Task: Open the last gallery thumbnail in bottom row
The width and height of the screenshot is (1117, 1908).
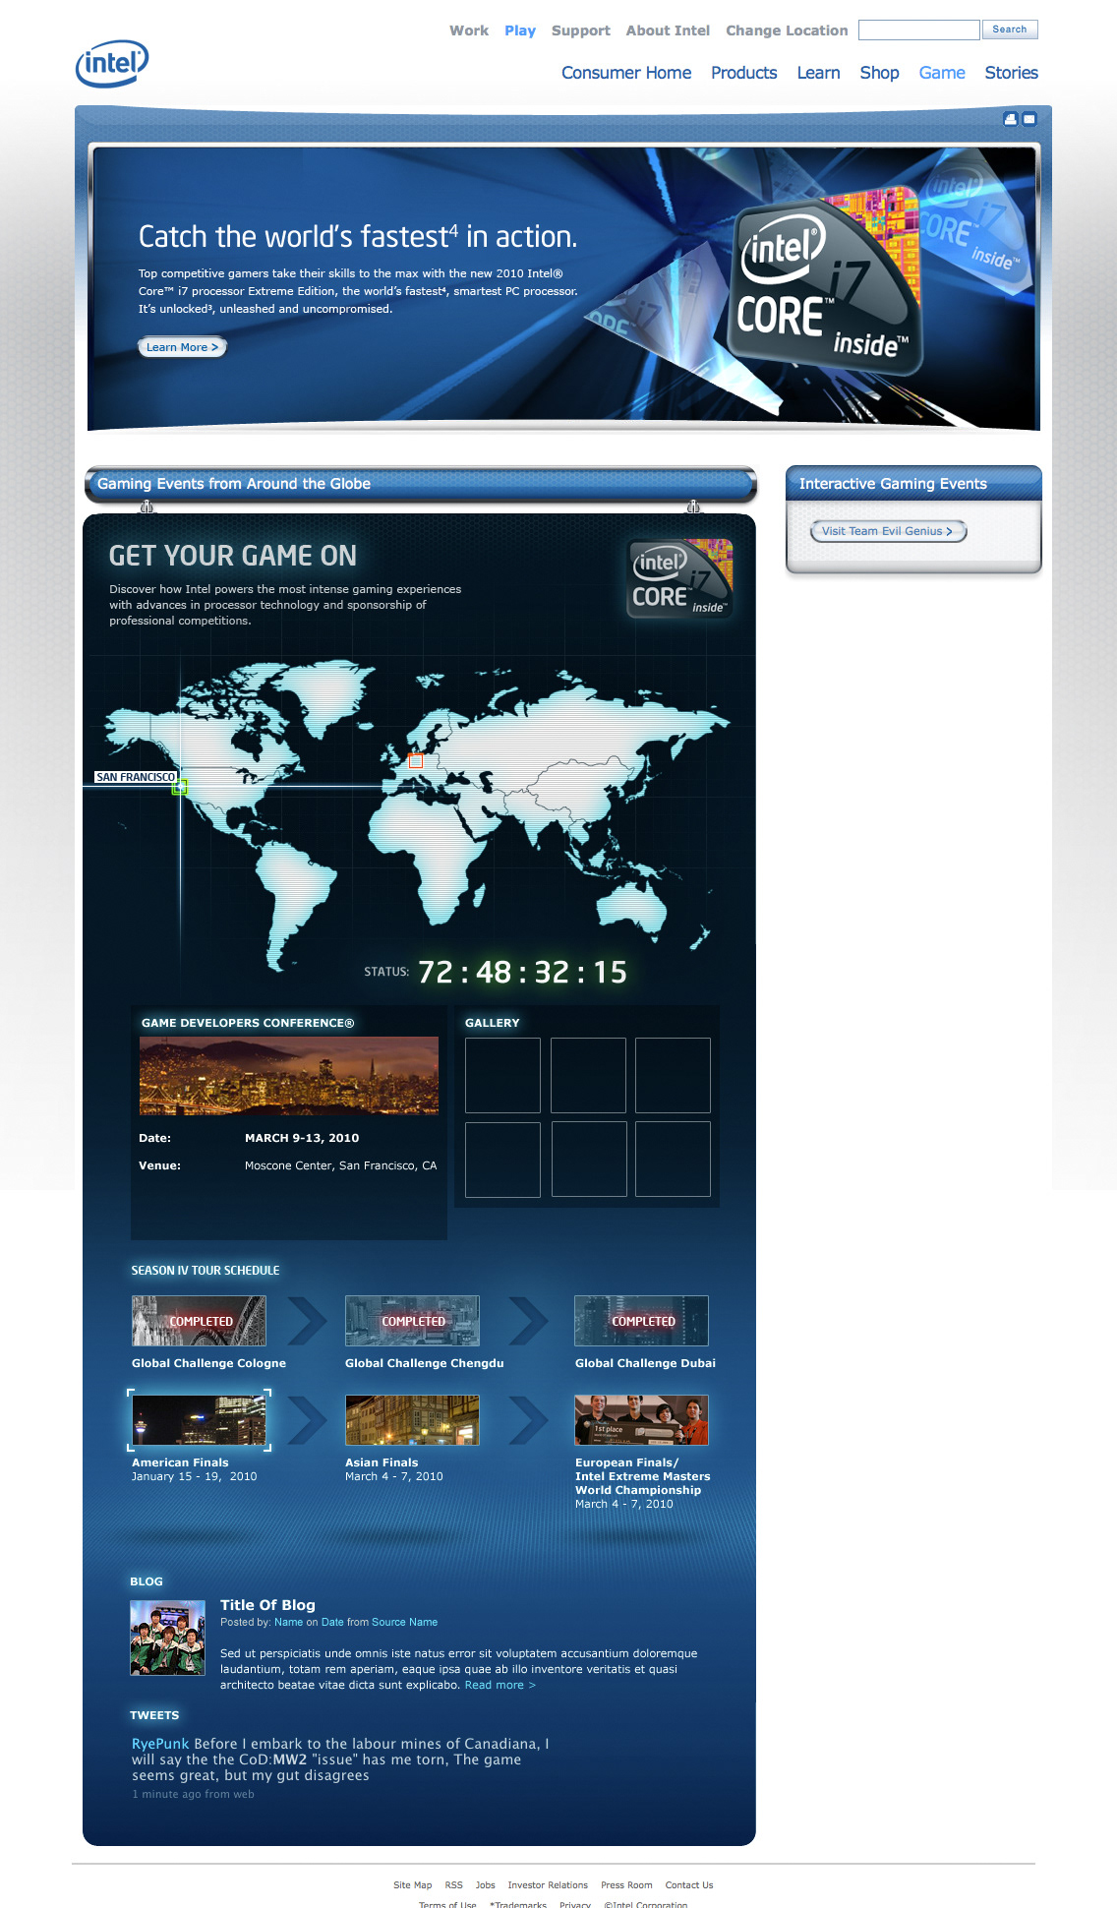Action: 673,1160
